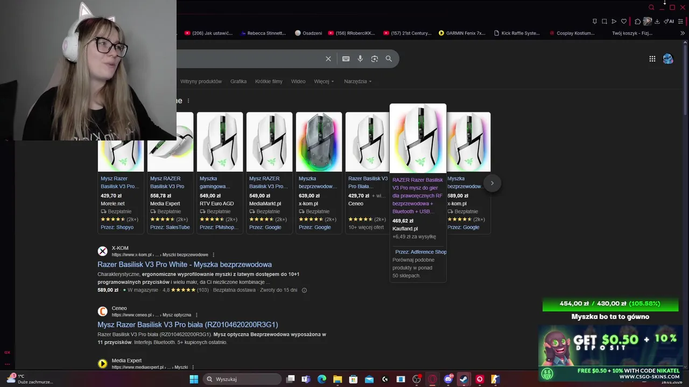Image resolution: width=689 pixels, height=387 pixels.
Task: Expand the Więcej filter dropdown
Action: [x=324, y=81]
